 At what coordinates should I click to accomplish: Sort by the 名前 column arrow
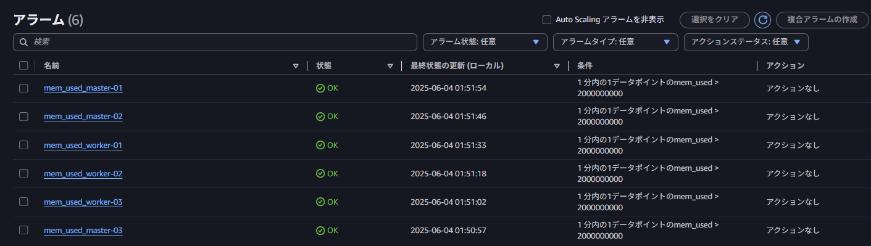296,65
